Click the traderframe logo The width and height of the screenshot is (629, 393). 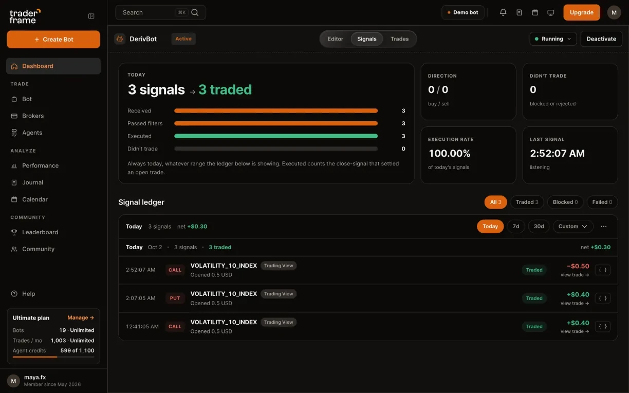point(25,16)
